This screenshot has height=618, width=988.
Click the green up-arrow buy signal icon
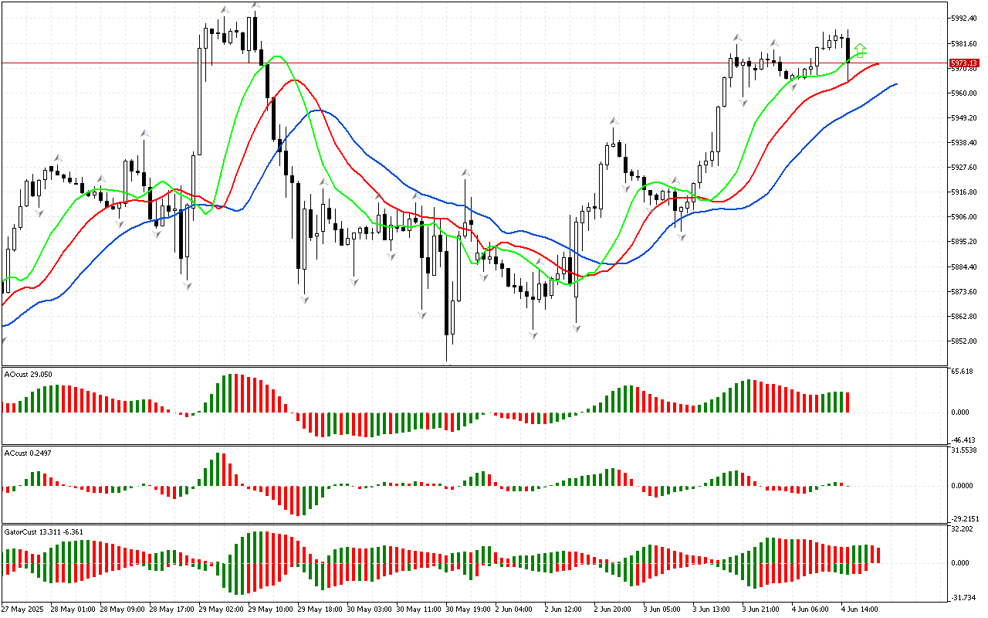(860, 51)
